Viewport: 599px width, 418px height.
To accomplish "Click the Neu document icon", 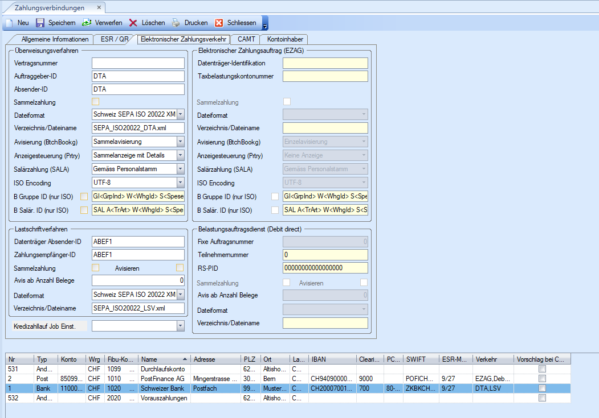I will [x=9, y=23].
